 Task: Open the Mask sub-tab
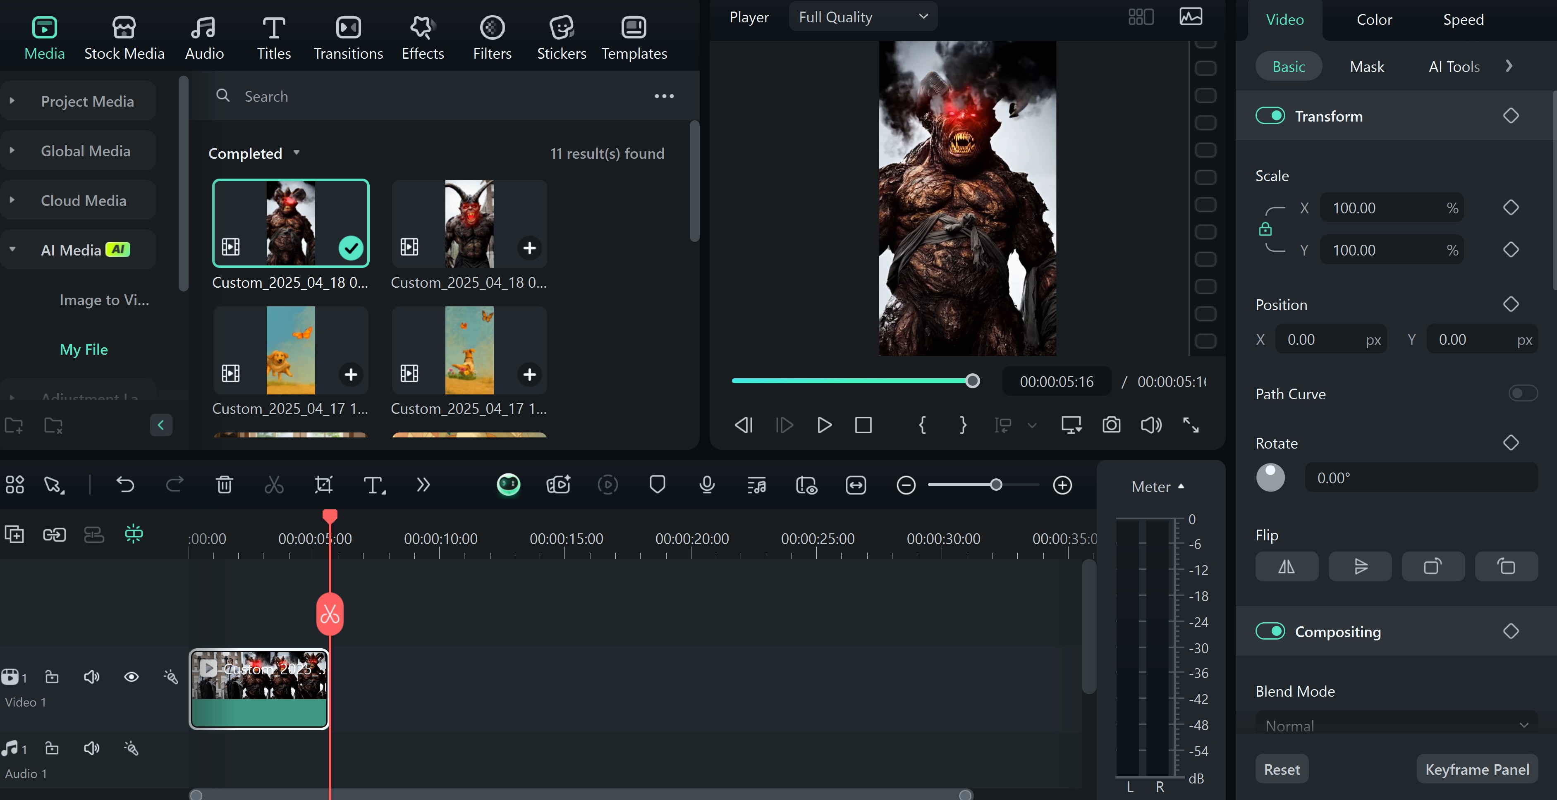tap(1367, 67)
